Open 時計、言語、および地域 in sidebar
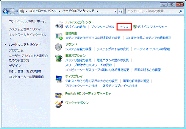The width and height of the screenshot is (186, 129). (x=25, y=71)
